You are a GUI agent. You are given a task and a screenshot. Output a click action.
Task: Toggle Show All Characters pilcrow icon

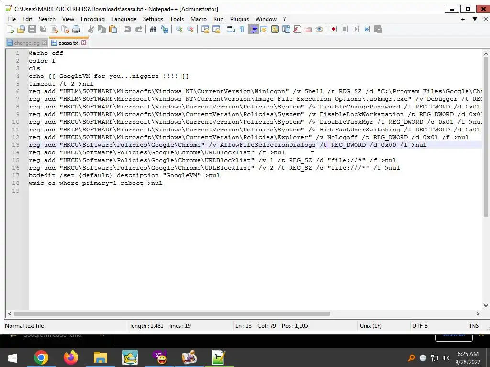point(242,29)
